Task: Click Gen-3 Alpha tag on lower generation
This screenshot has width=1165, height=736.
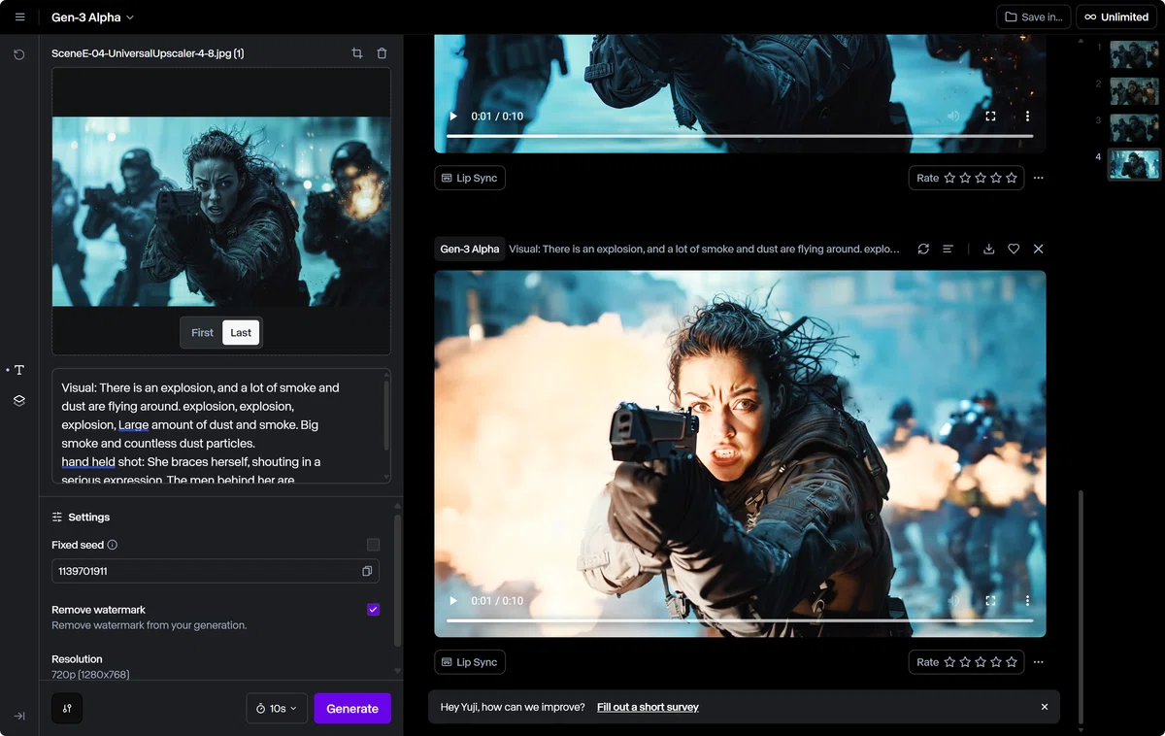Action: click(x=470, y=249)
